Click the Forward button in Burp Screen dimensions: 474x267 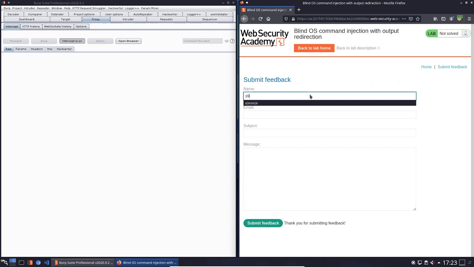point(16,41)
